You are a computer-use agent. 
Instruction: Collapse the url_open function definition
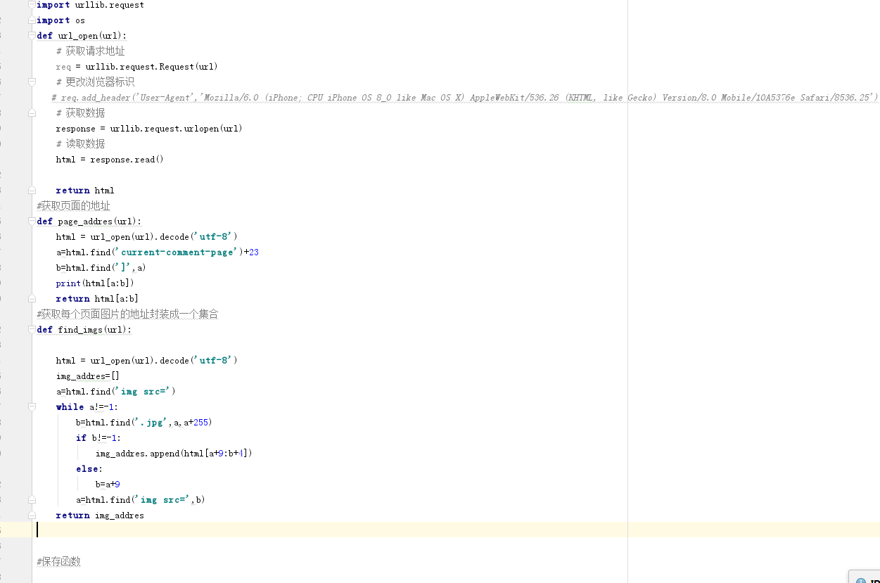click(x=32, y=36)
